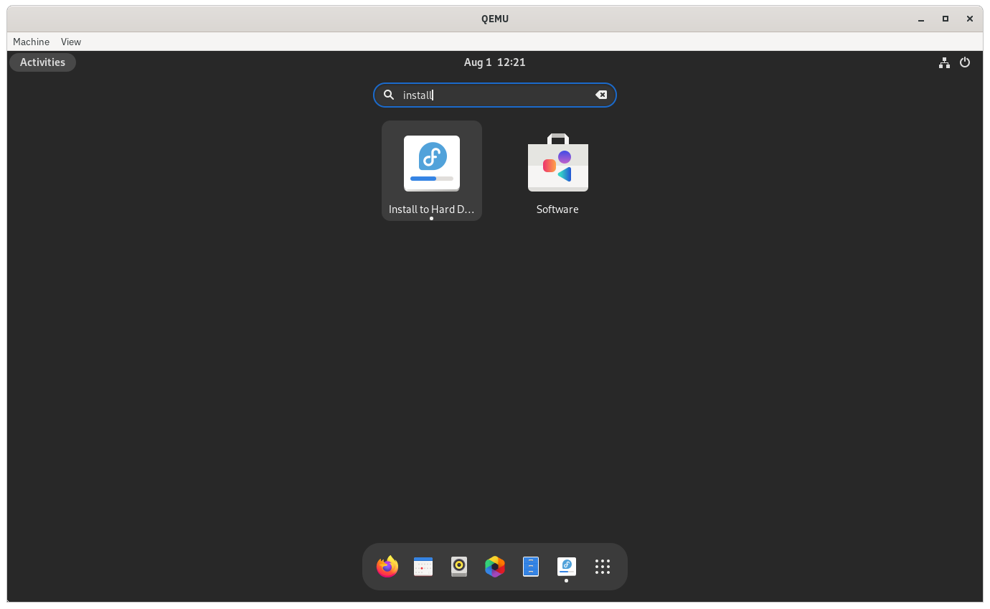Open the clock showing Aug 1 12:21

tap(495, 62)
